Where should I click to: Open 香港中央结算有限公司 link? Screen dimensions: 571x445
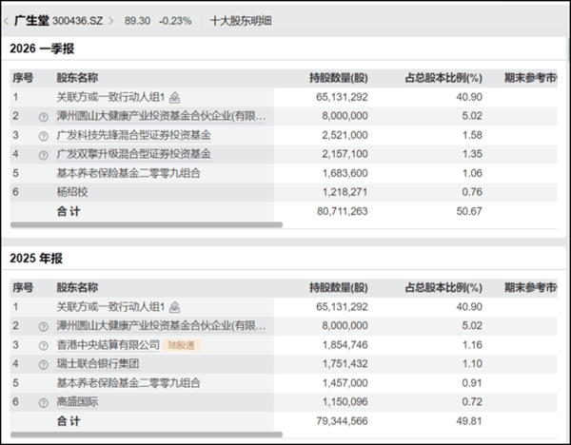(108, 345)
